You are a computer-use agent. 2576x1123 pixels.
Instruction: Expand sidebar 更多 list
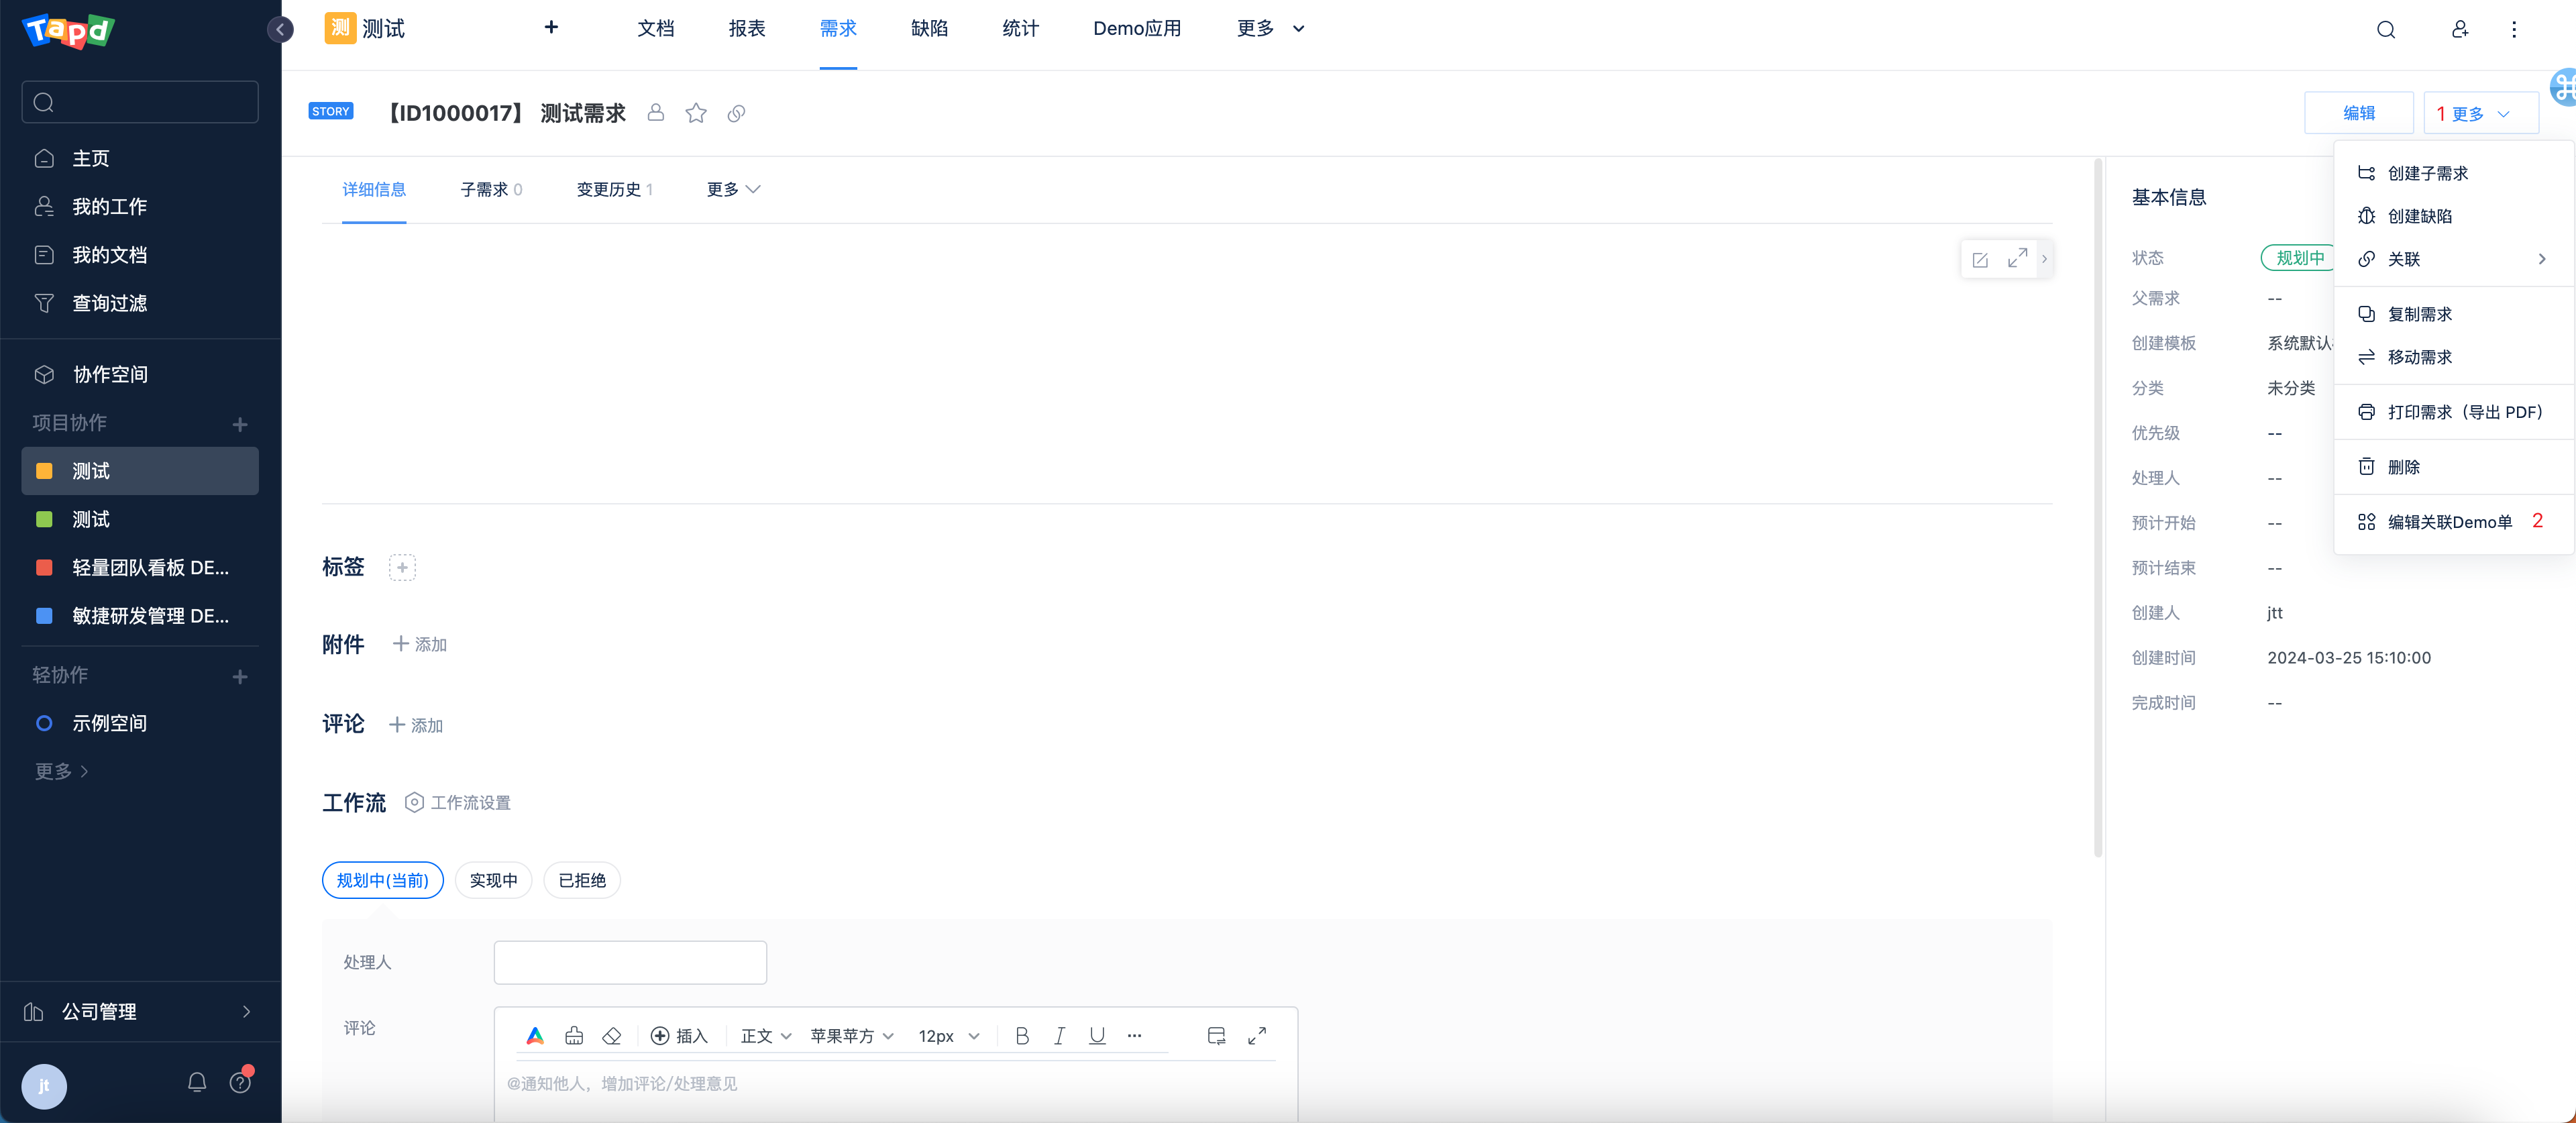[x=62, y=771]
